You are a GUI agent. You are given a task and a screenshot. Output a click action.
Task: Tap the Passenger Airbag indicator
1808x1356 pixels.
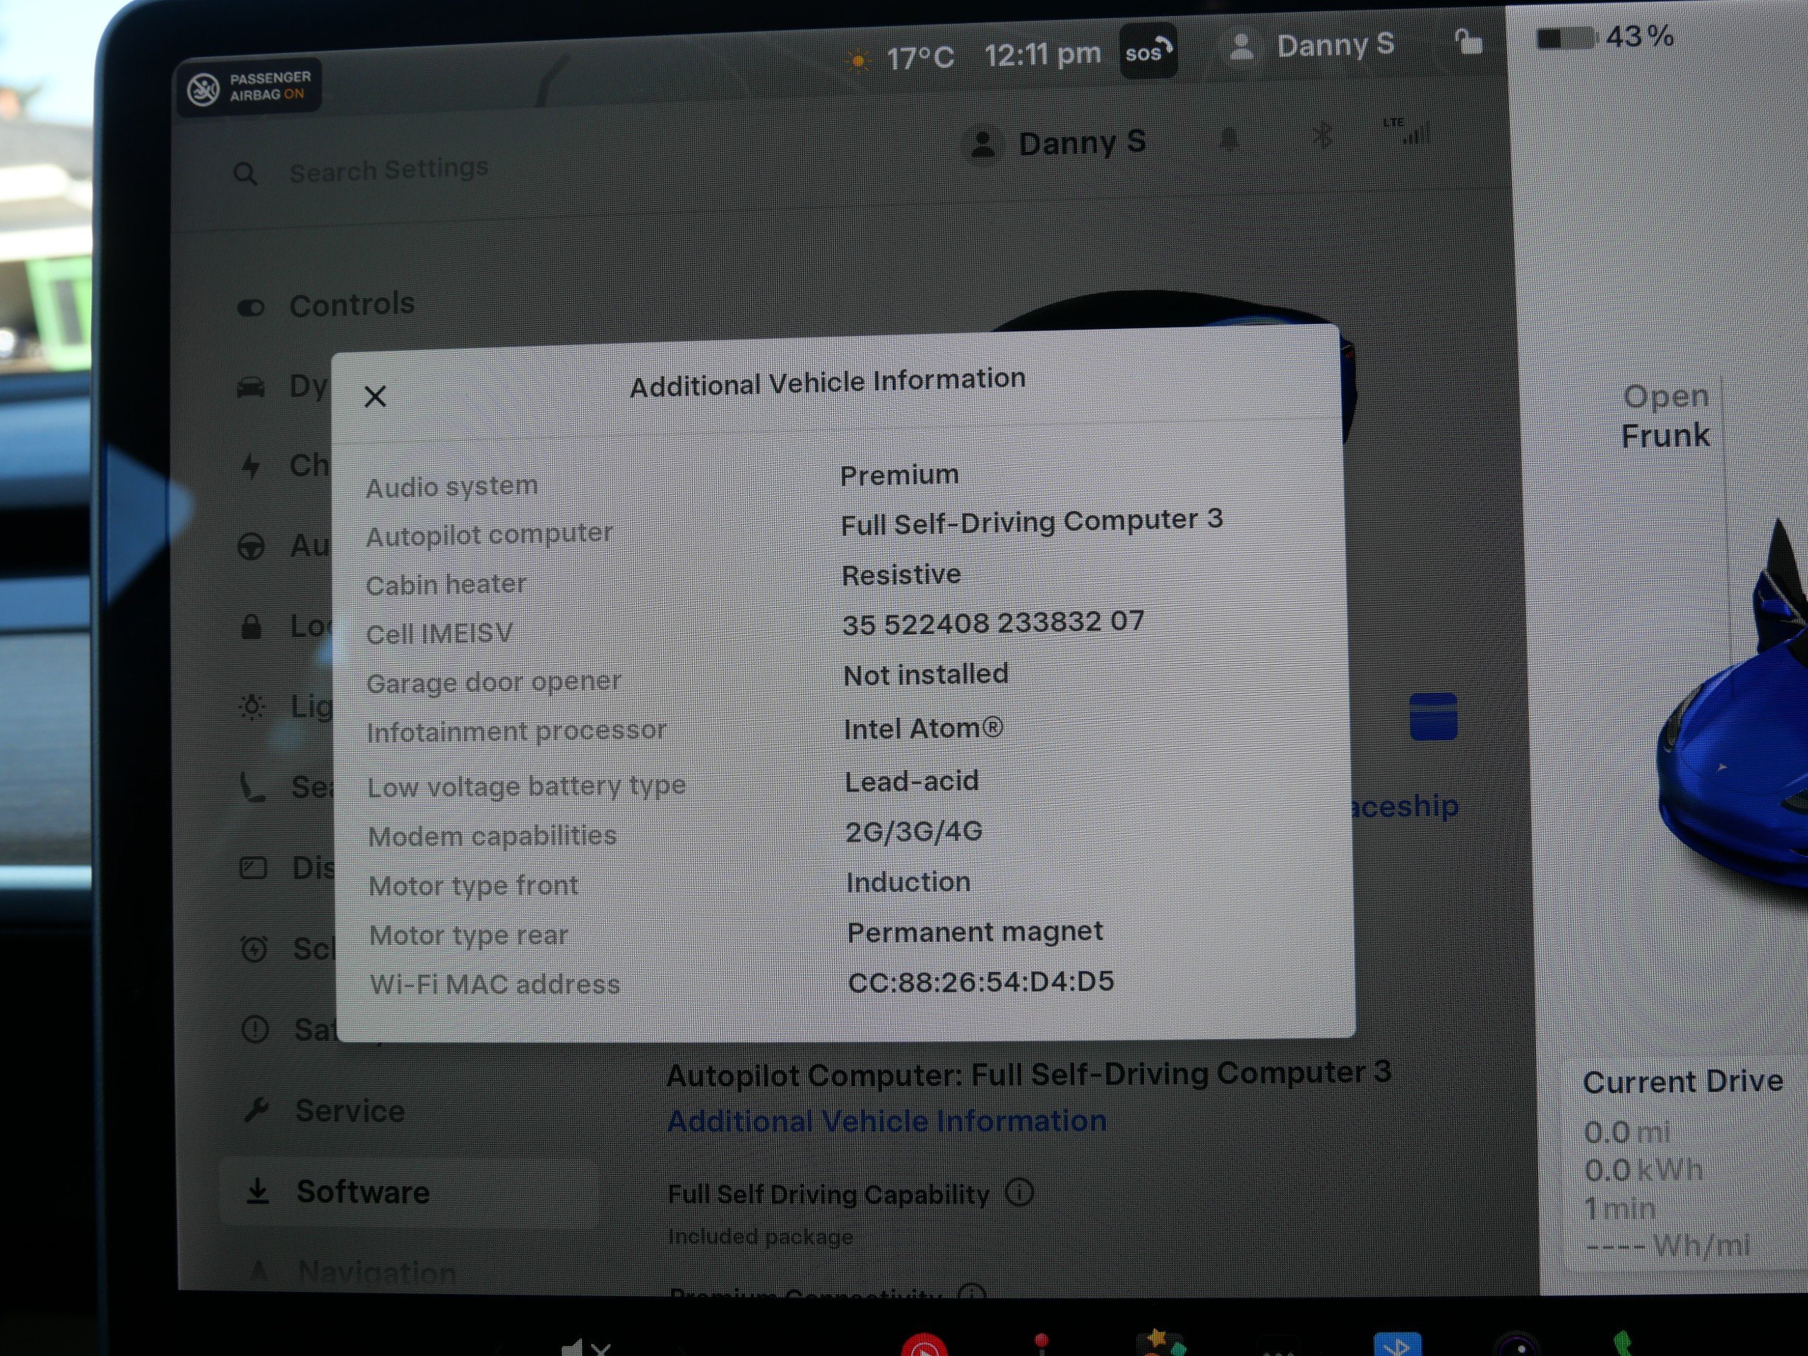pos(249,87)
